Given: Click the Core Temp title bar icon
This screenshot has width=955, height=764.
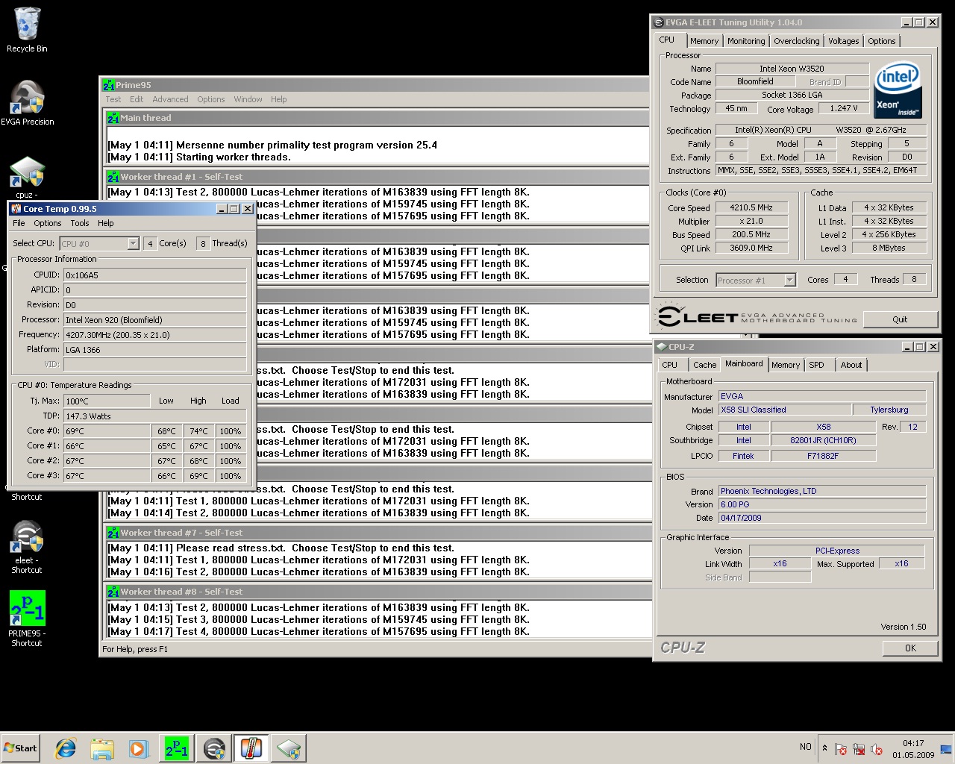Looking at the screenshot, I should pyautogui.click(x=16, y=209).
